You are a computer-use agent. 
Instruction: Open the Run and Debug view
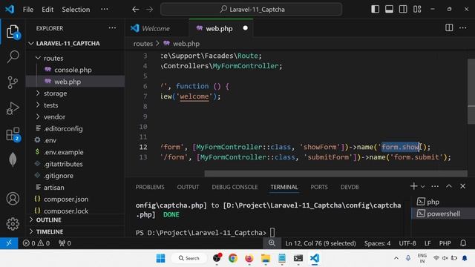[13, 108]
